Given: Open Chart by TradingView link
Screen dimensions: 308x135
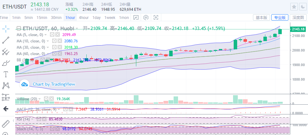Looking at the screenshot, I should (54, 84).
